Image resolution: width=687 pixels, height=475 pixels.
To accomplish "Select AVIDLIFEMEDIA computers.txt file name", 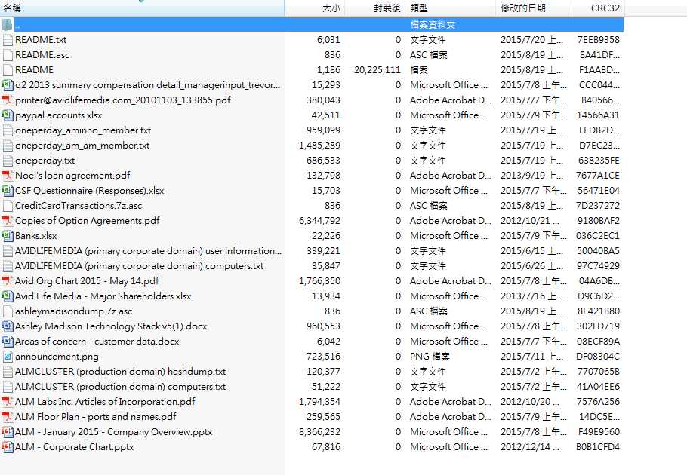I will pyautogui.click(x=140, y=266).
